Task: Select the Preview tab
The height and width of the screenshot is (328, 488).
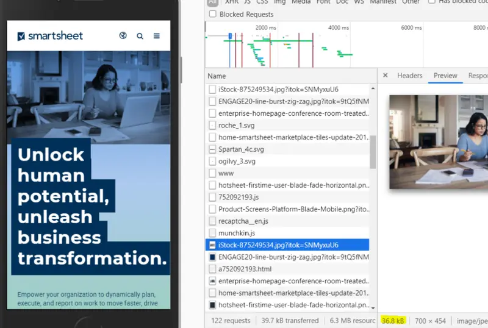Action: pos(445,76)
